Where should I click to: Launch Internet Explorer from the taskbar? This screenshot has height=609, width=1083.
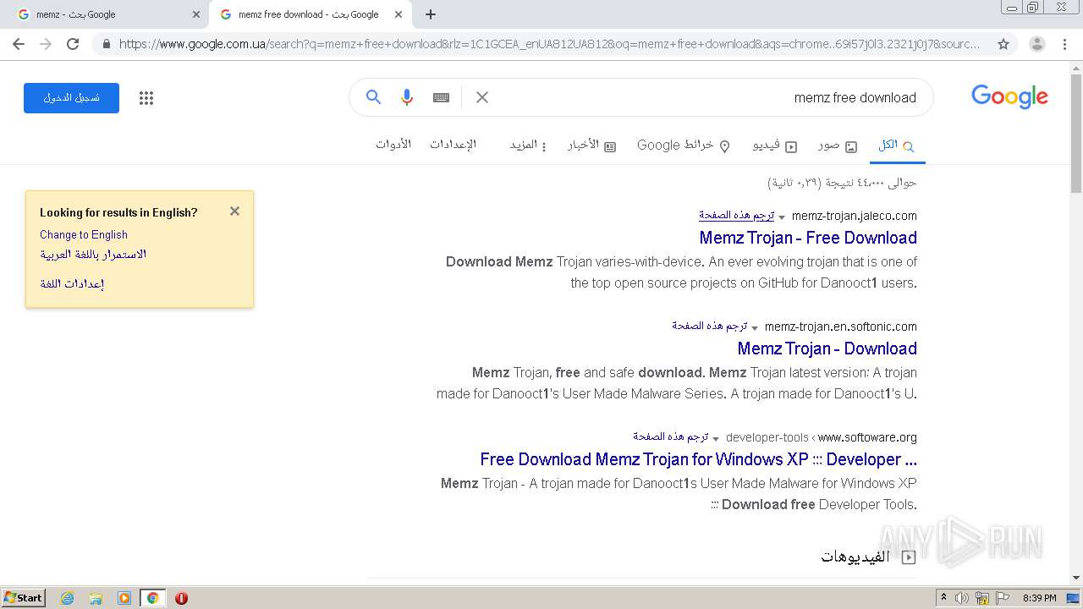[68, 598]
